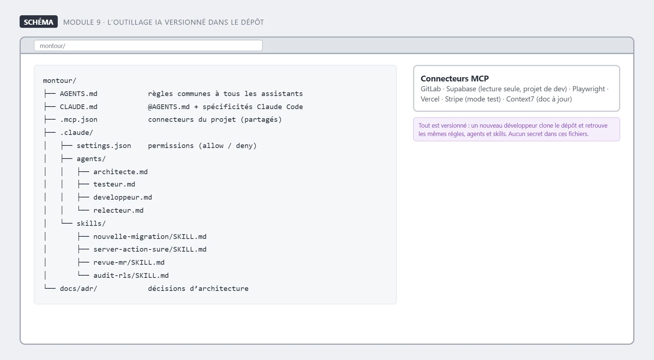
Task: Click 'règles communes à tous les assistants' text
Action: (225, 94)
